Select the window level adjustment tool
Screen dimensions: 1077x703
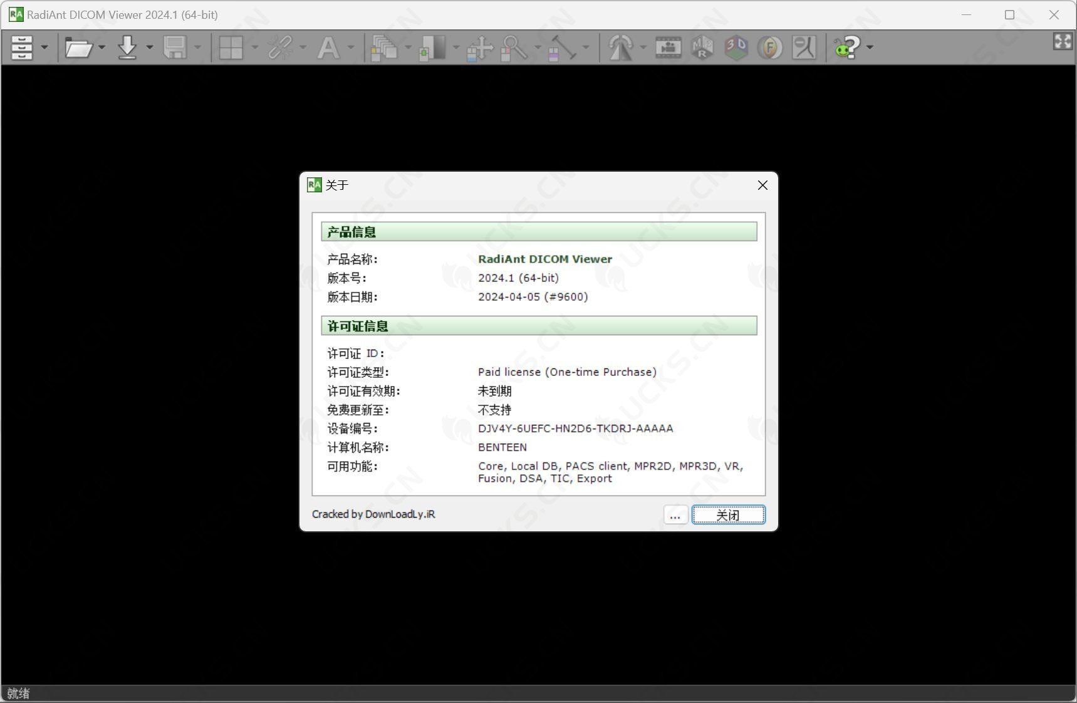pyautogui.click(x=432, y=47)
